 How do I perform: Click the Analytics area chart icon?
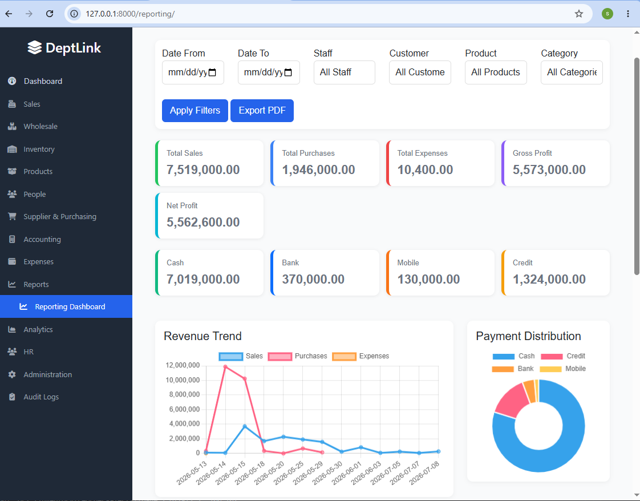tap(12, 329)
